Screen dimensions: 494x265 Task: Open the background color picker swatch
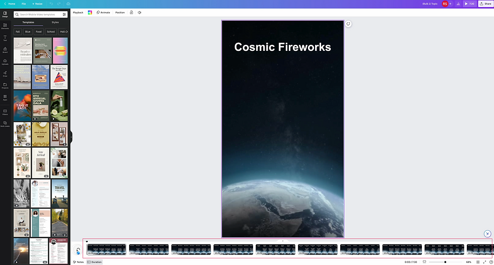[90, 13]
